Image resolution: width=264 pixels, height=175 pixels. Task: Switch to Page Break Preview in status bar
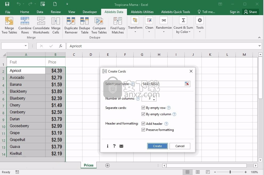tap(208, 172)
